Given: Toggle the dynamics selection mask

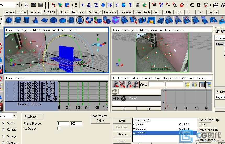Looking at the screenshot, I should (117, 5).
